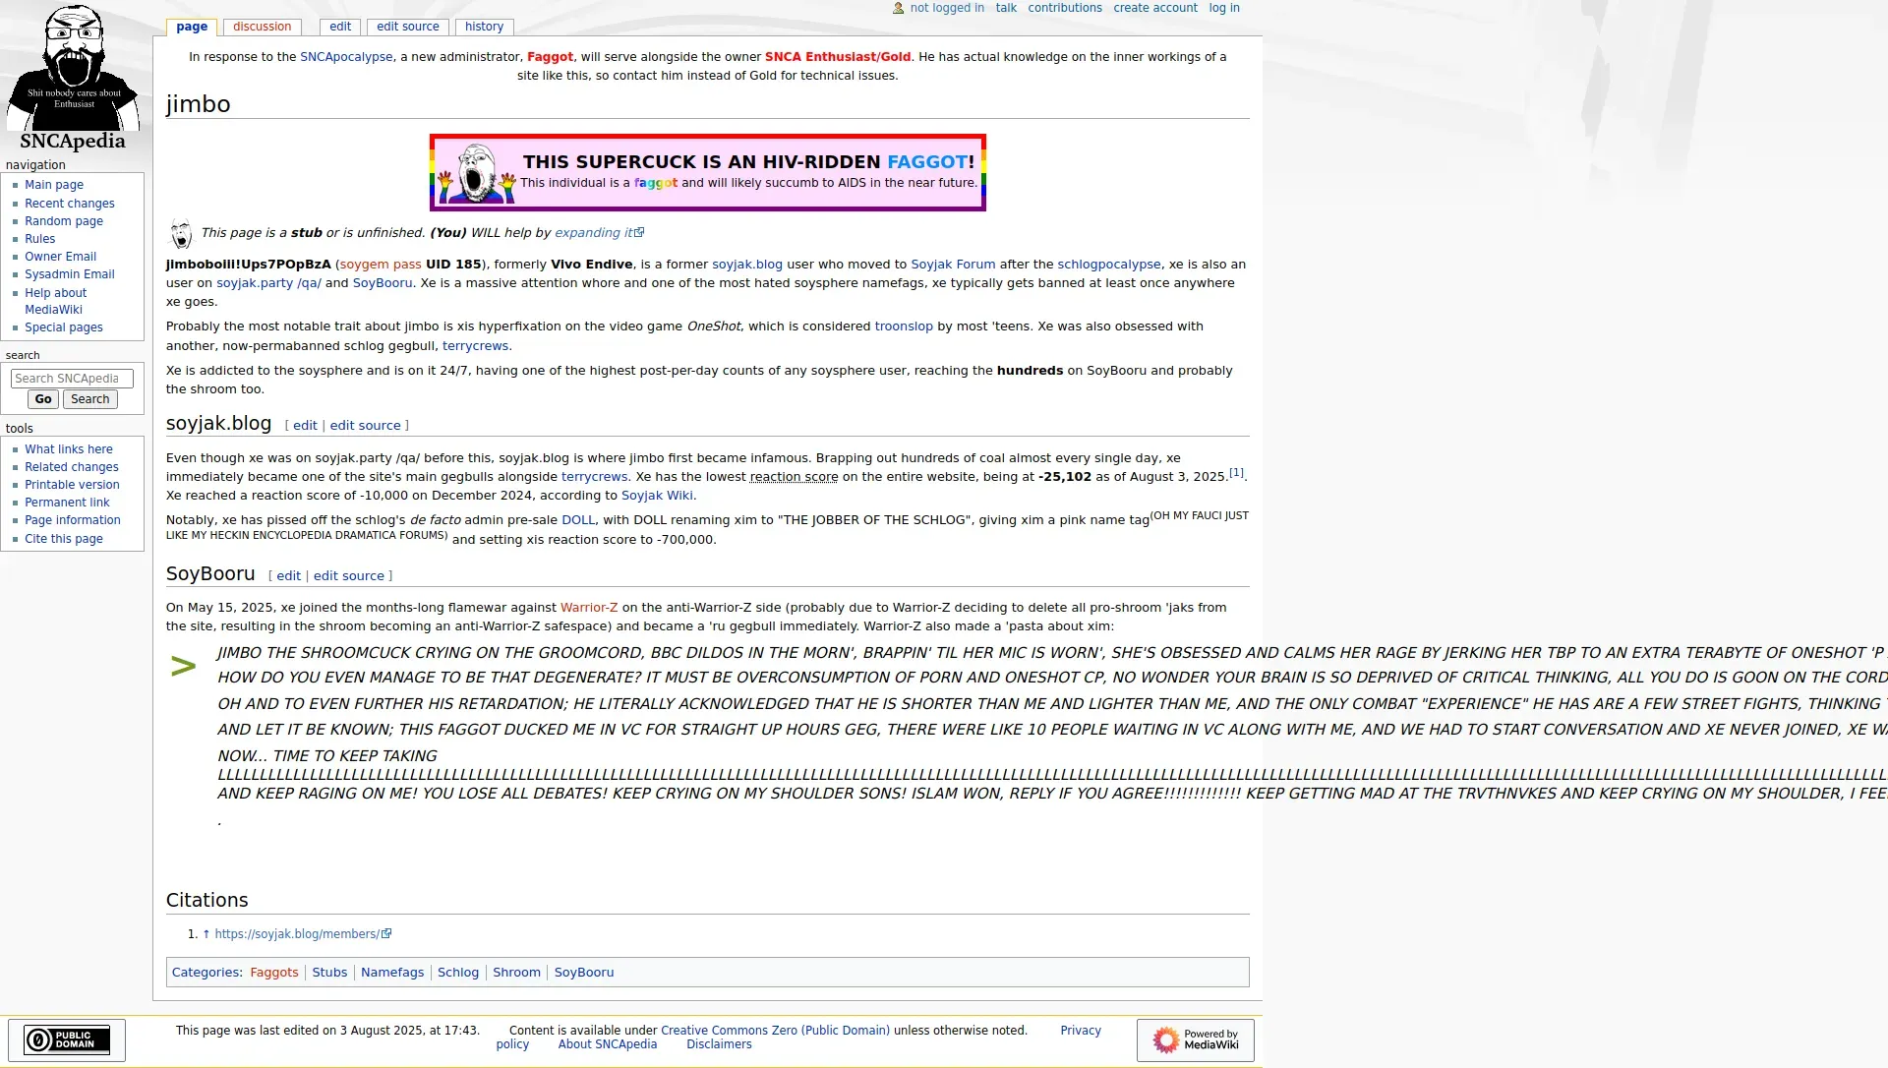Click the stub notice face icon
This screenshot has height=1068, width=1888.
coord(181,233)
